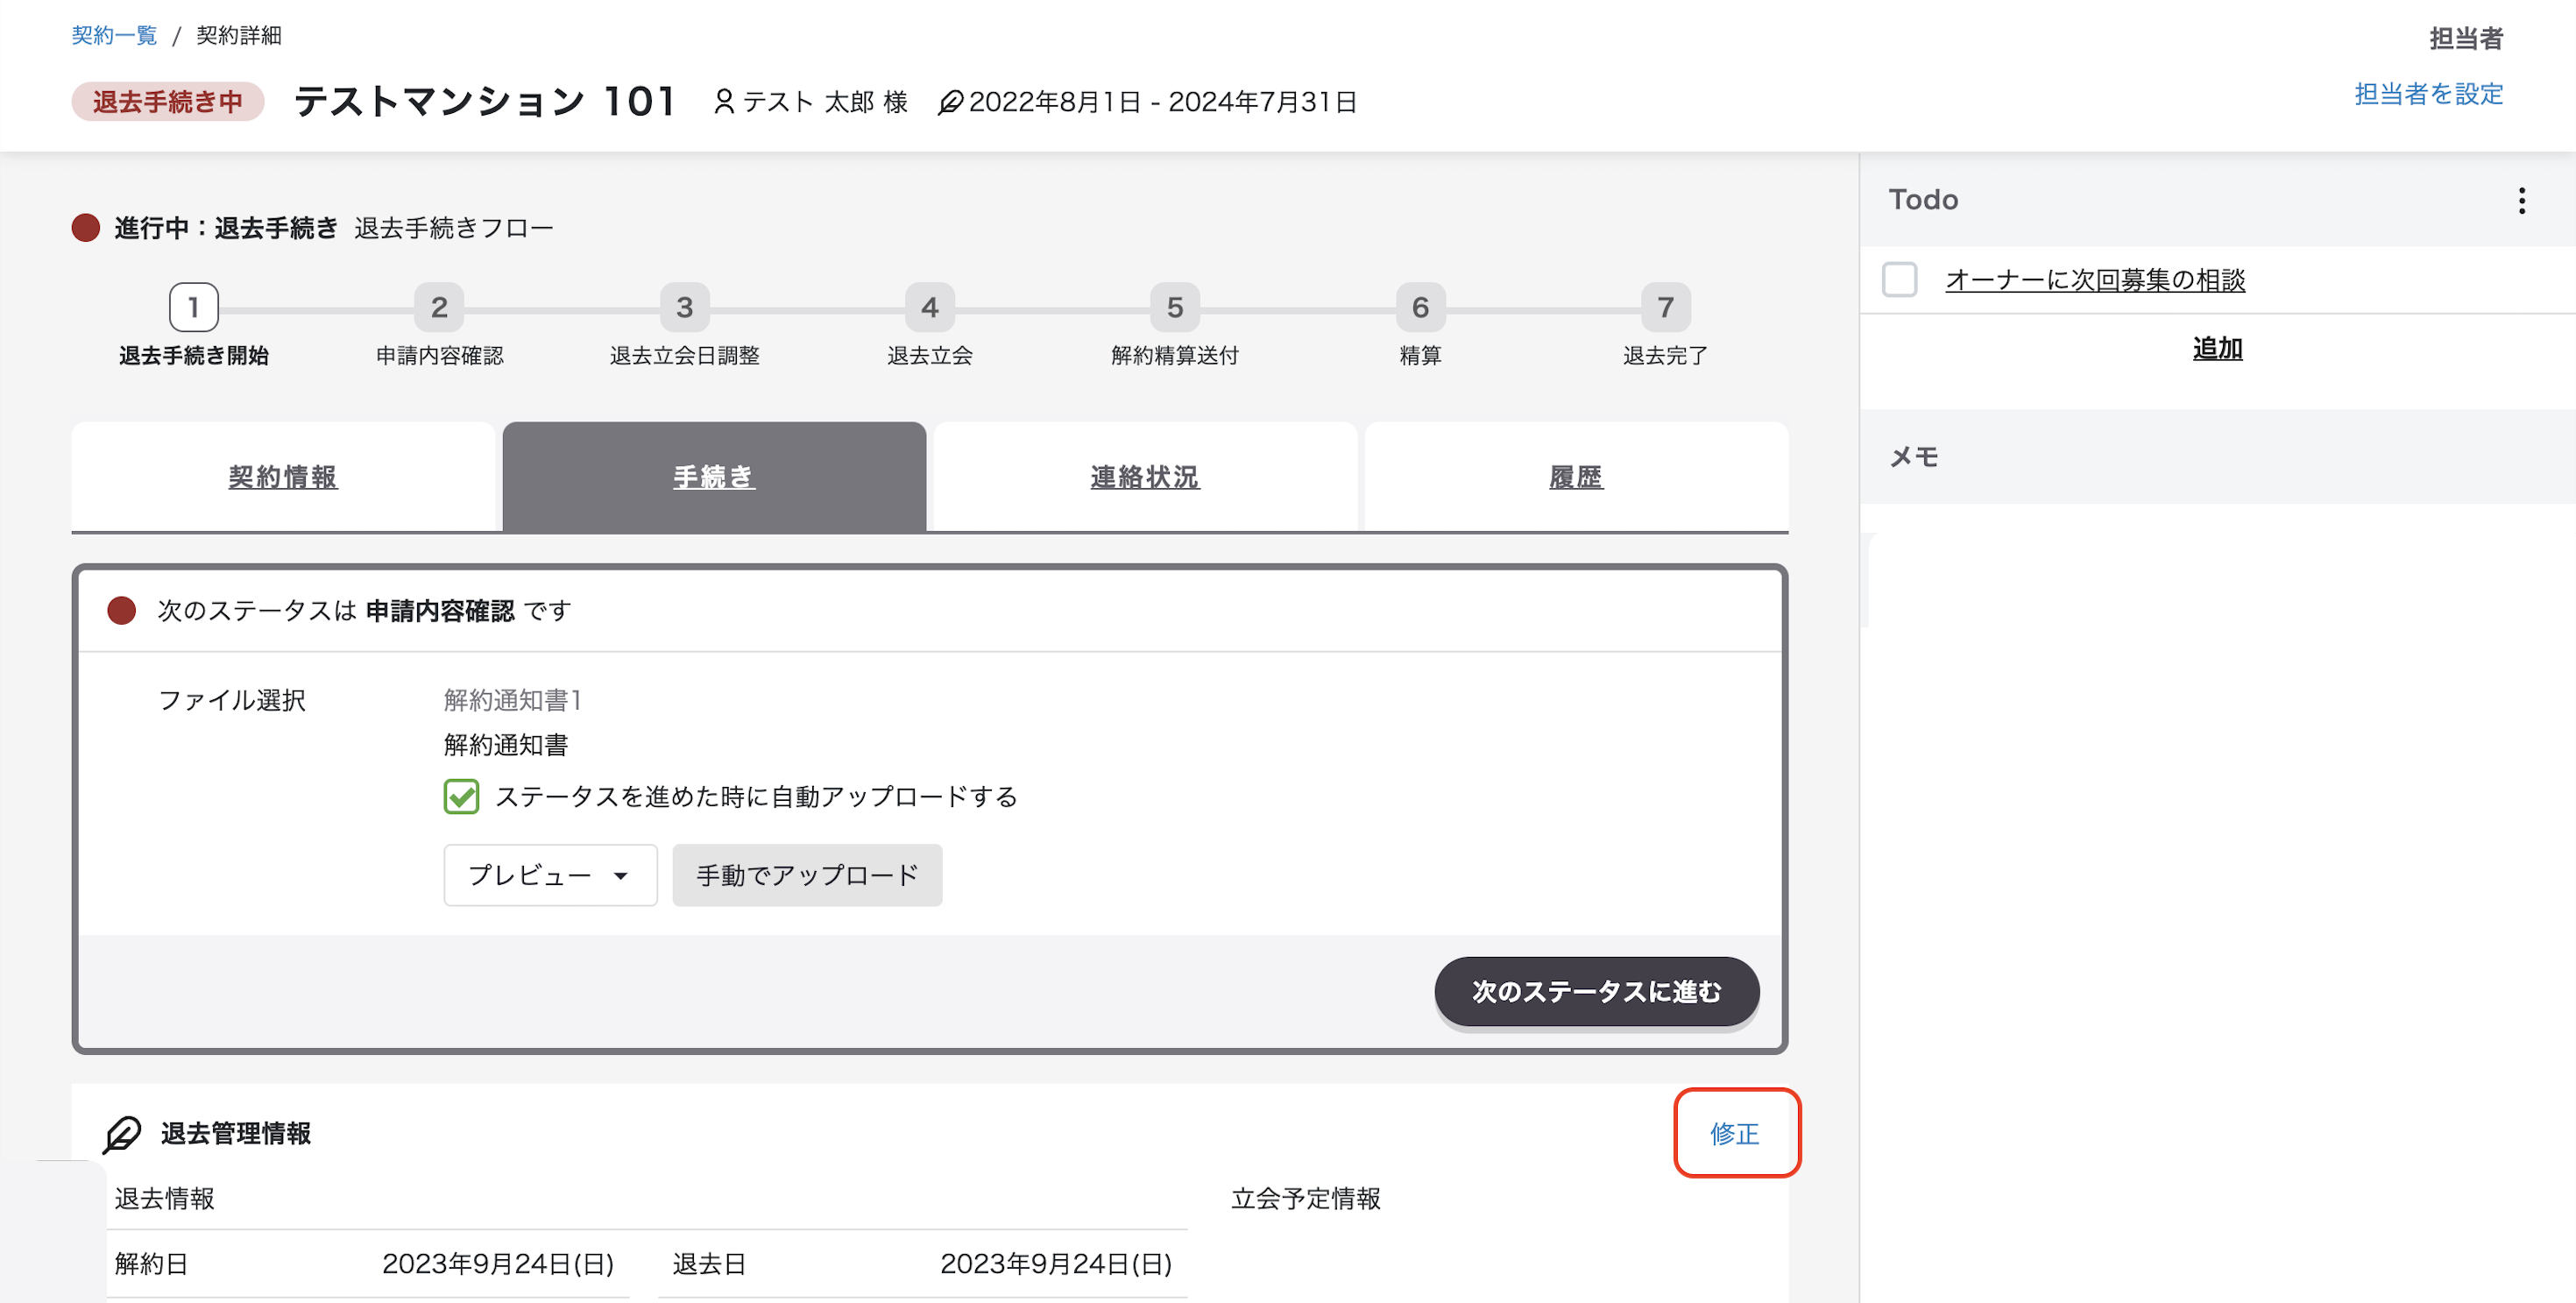Click the 退去管理情報 section title
This screenshot has width=2576, height=1303.
[x=236, y=1133]
